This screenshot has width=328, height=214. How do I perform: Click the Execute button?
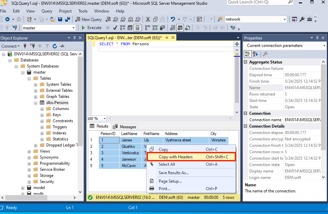click(x=92, y=28)
